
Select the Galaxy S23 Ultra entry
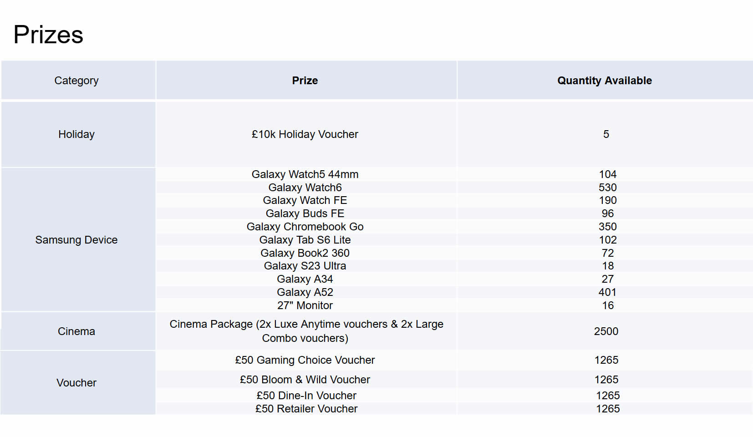[x=305, y=266]
